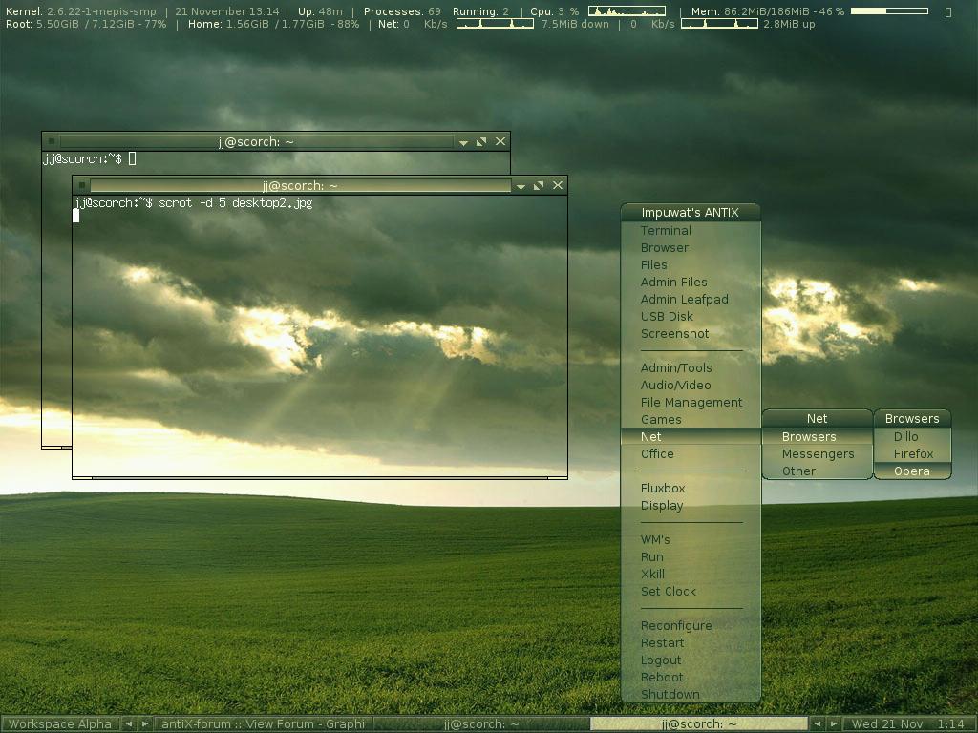Click the Net submenu title header
The width and height of the screenshot is (978, 733).
[x=818, y=419]
